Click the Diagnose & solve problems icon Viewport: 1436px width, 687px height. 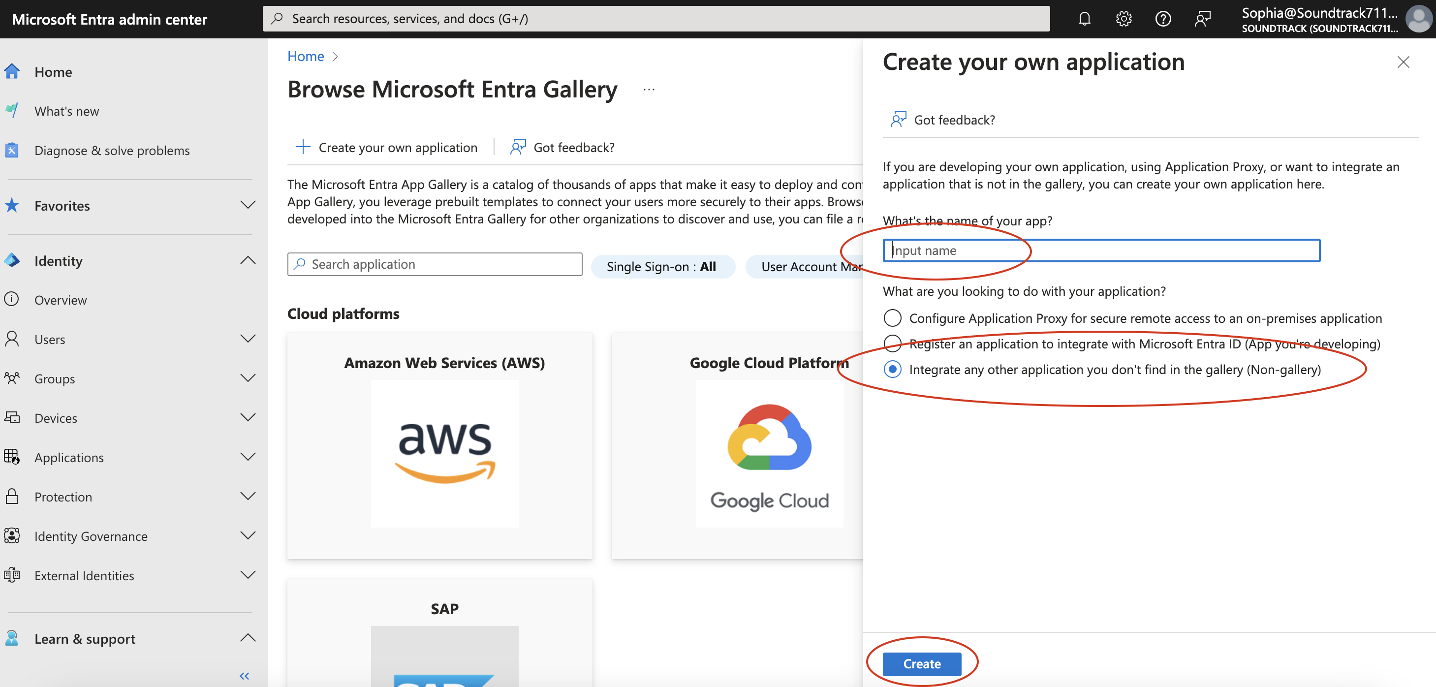[x=12, y=150]
